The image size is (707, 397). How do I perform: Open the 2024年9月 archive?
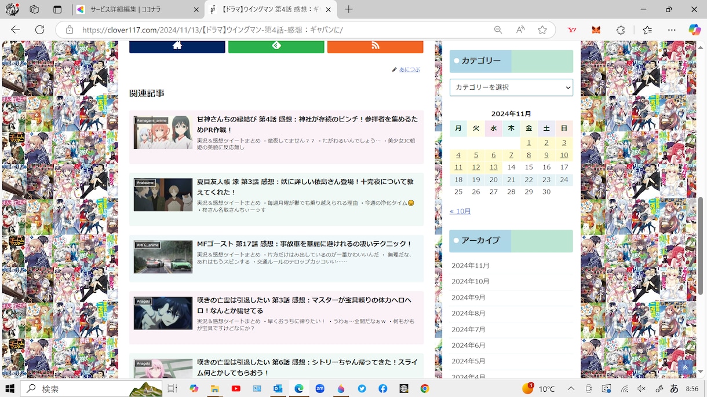[468, 297]
